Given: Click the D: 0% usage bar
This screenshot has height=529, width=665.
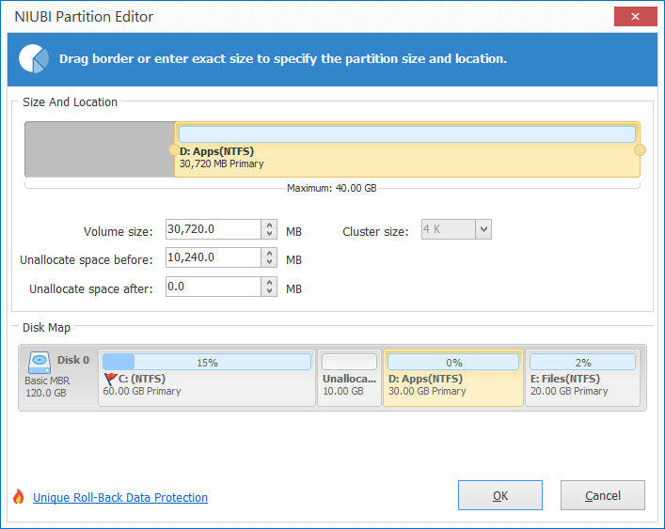Looking at the screenshot, I should pyautogui.click(x=453, y=362).
